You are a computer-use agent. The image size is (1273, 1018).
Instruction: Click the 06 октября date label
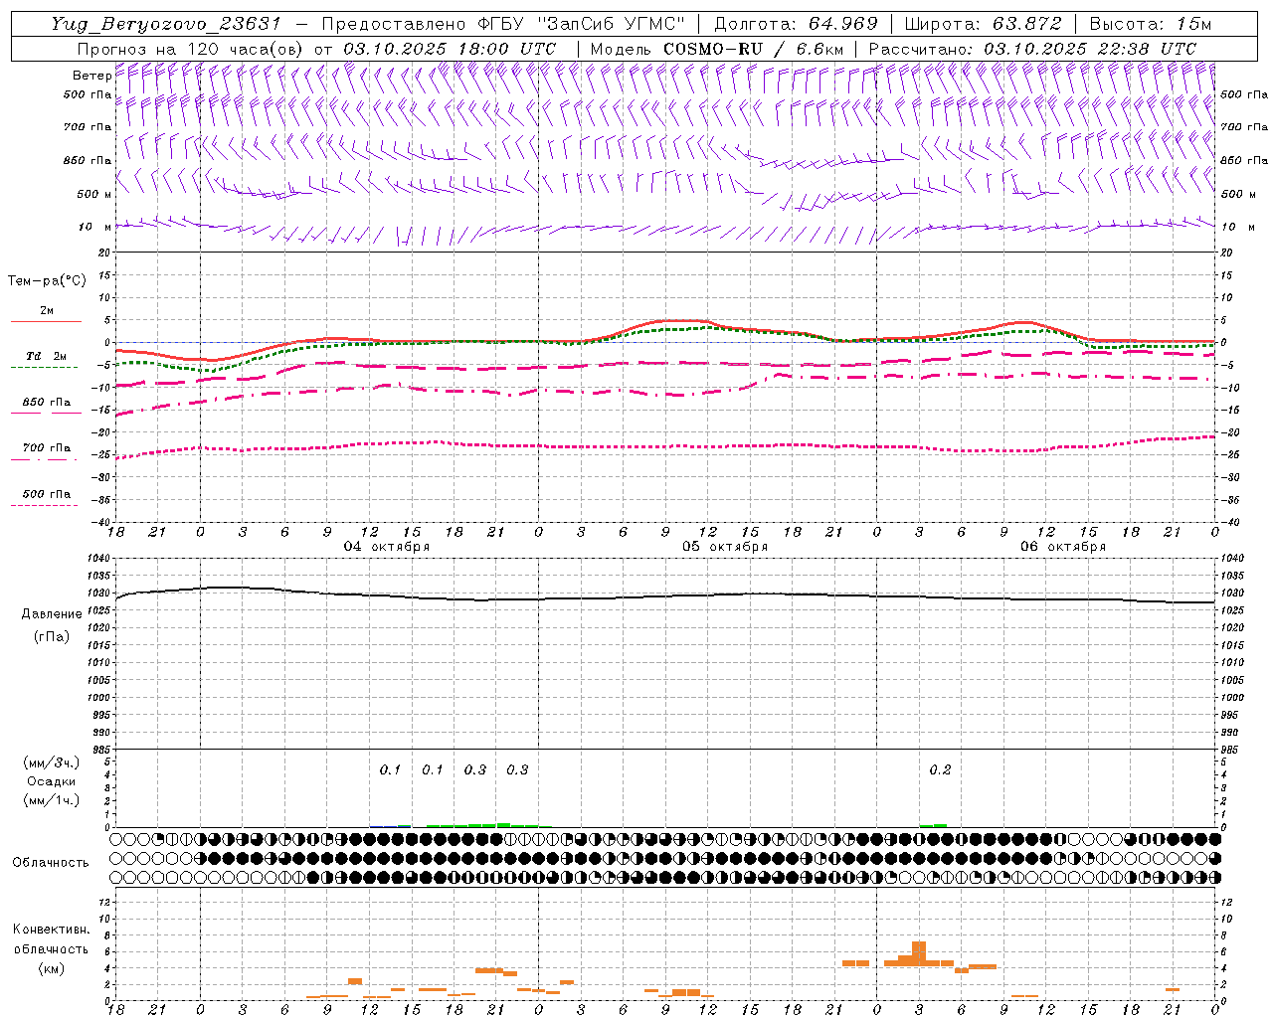(1063, 547)
